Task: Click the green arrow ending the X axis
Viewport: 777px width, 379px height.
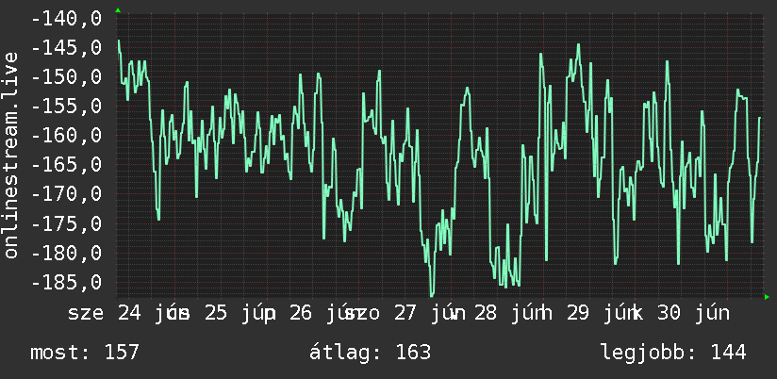Action: [x=767, y=297]
